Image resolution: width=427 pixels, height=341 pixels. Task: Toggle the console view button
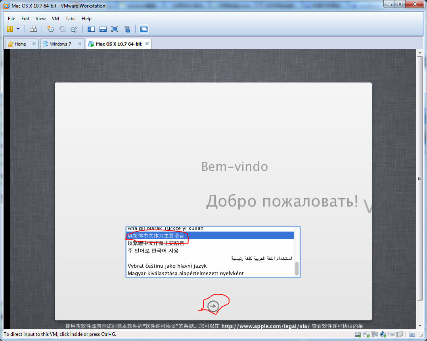tap(144, 29)
